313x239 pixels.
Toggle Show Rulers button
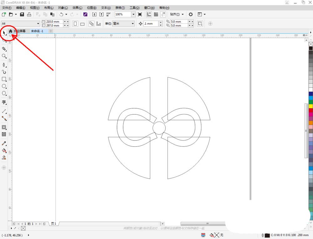coord(149,14)
